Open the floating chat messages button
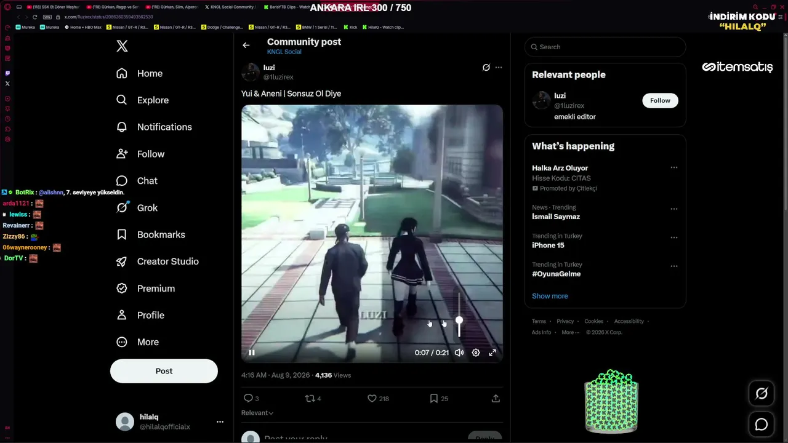 point(762,425)
